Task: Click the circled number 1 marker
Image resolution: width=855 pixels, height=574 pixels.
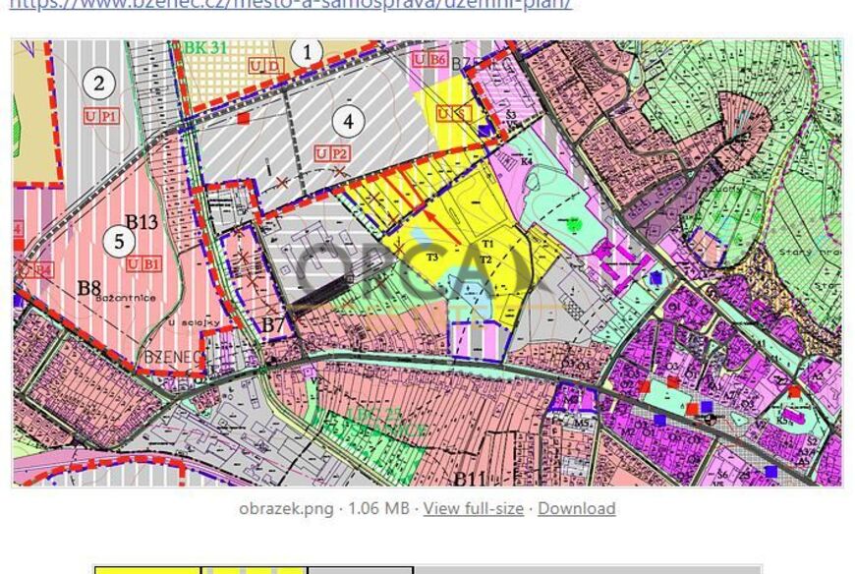Action: click(308, 52)
